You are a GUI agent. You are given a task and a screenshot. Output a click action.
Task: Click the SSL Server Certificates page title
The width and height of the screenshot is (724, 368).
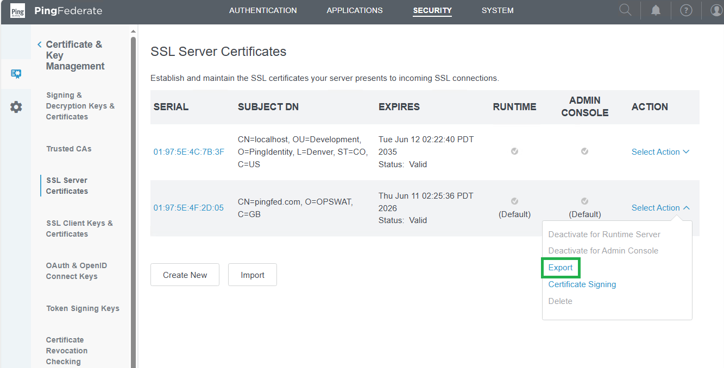click(218, 52)
